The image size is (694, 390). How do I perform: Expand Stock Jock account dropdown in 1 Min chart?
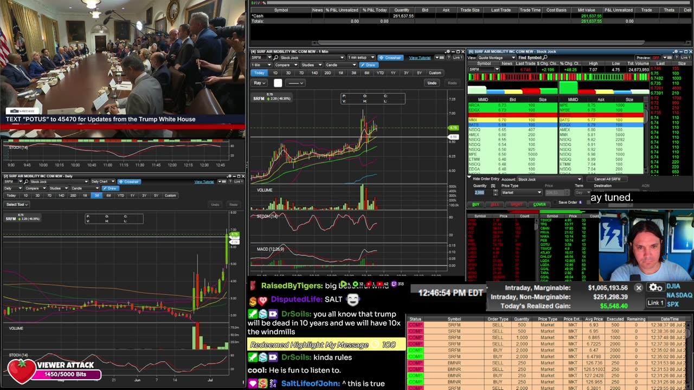coord(312,57)
